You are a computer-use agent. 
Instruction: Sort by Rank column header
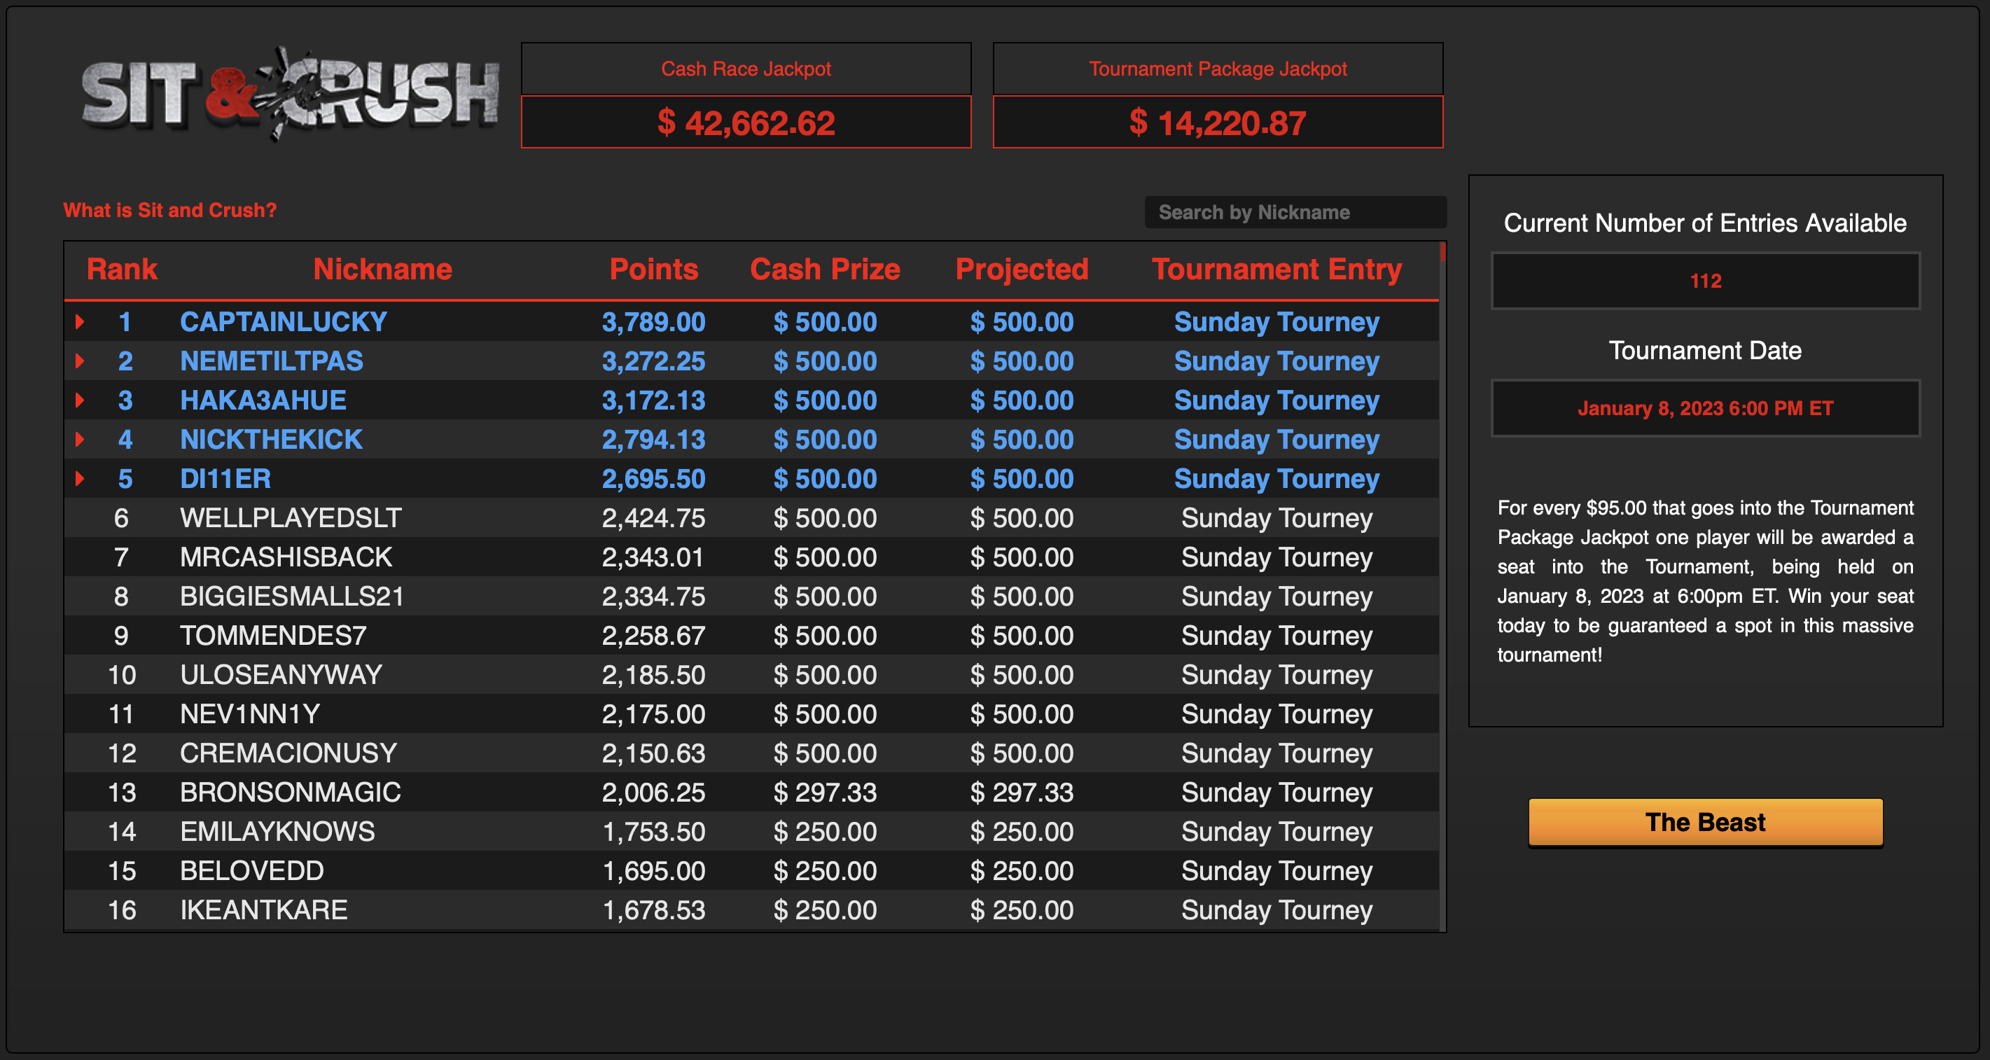tap(121, 269)
